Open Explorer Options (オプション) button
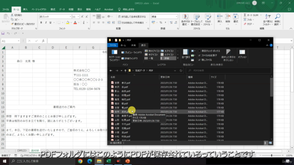The height and width of the screenshot is (165, 294). click(x=242, y=54)
